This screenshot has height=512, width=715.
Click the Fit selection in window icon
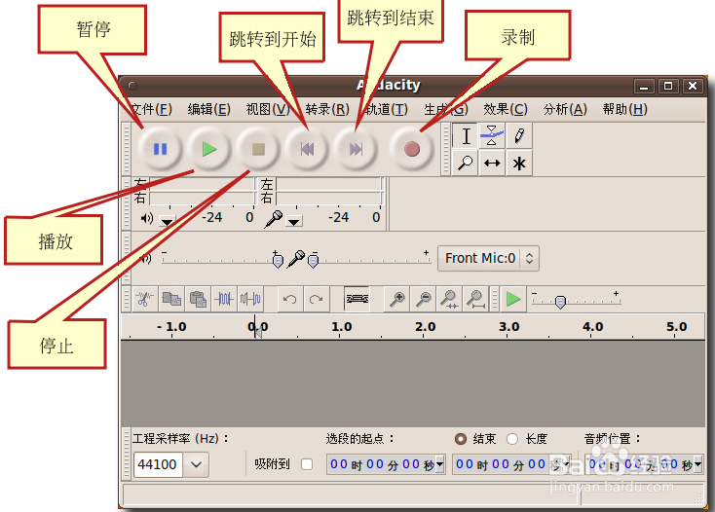pos(449,299)
